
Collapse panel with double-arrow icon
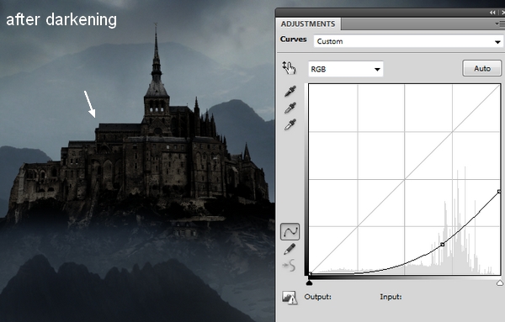492,13
